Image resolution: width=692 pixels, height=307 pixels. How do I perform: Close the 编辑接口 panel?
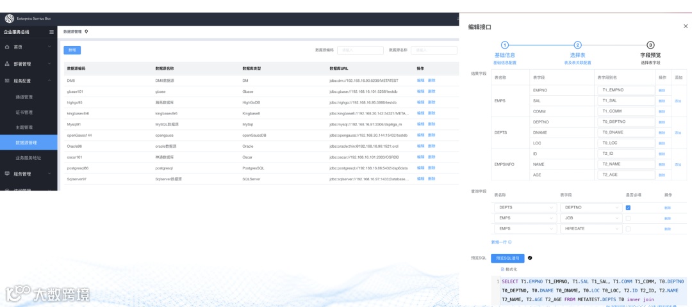click(686, 26)
